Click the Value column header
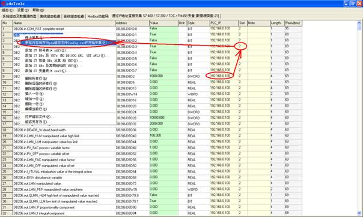The width and height of the screenshot is (363, 217). click(163, 23)
